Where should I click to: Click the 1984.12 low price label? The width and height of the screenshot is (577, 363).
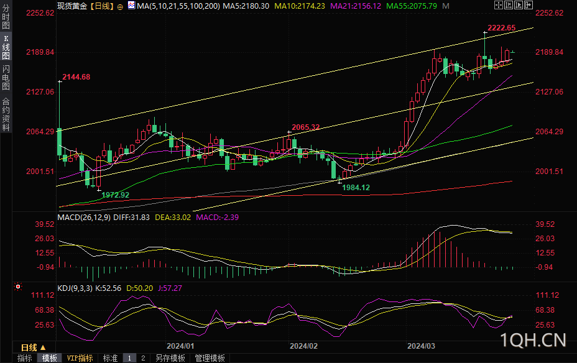(x=356, y=188)
